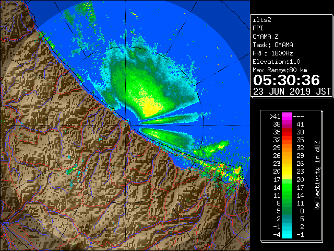The height and width of the screenshot is (251, 334).
Task: Select the "Task: OYAMA" line
Action: point(273,45)
